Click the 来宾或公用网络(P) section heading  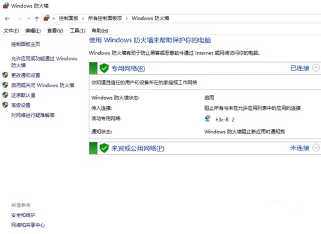pyautogui.click(x=138, y=148)
